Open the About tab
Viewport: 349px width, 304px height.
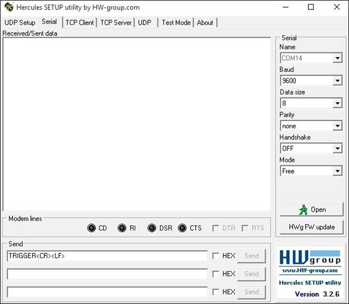(x=205, y=23)
